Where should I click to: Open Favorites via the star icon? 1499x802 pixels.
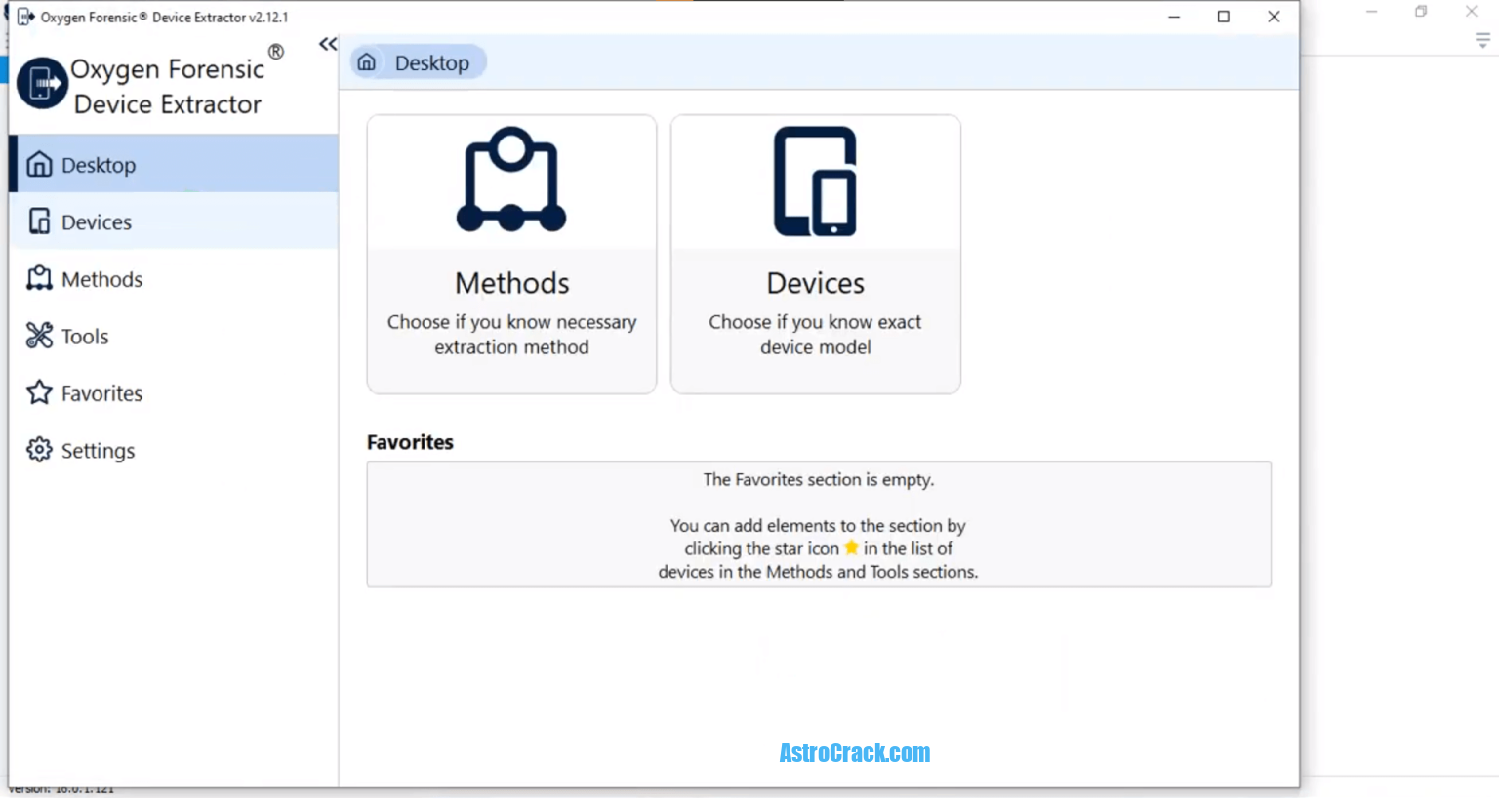[x=37, y=393]
